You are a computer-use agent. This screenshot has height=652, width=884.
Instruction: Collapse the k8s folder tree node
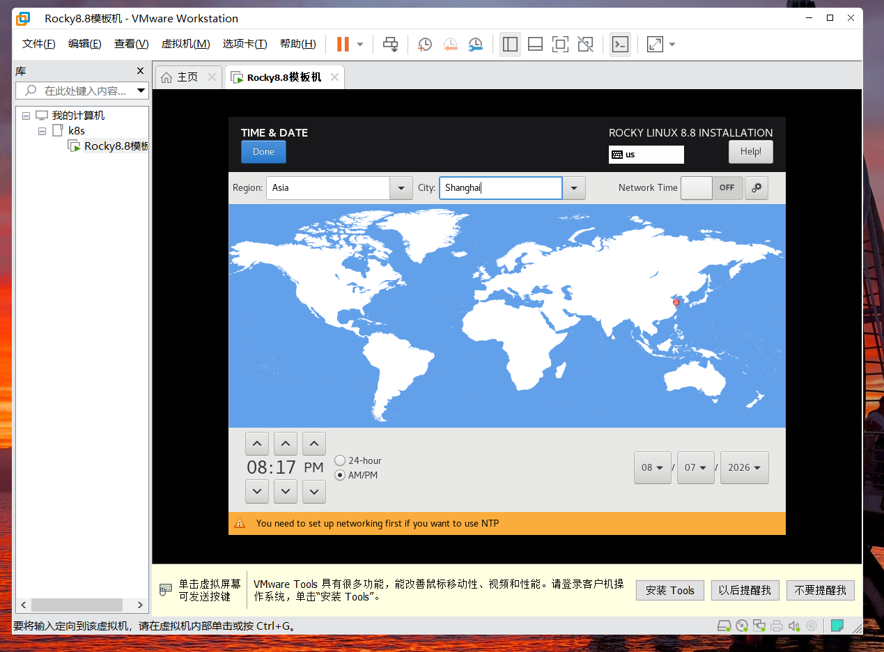42,131
